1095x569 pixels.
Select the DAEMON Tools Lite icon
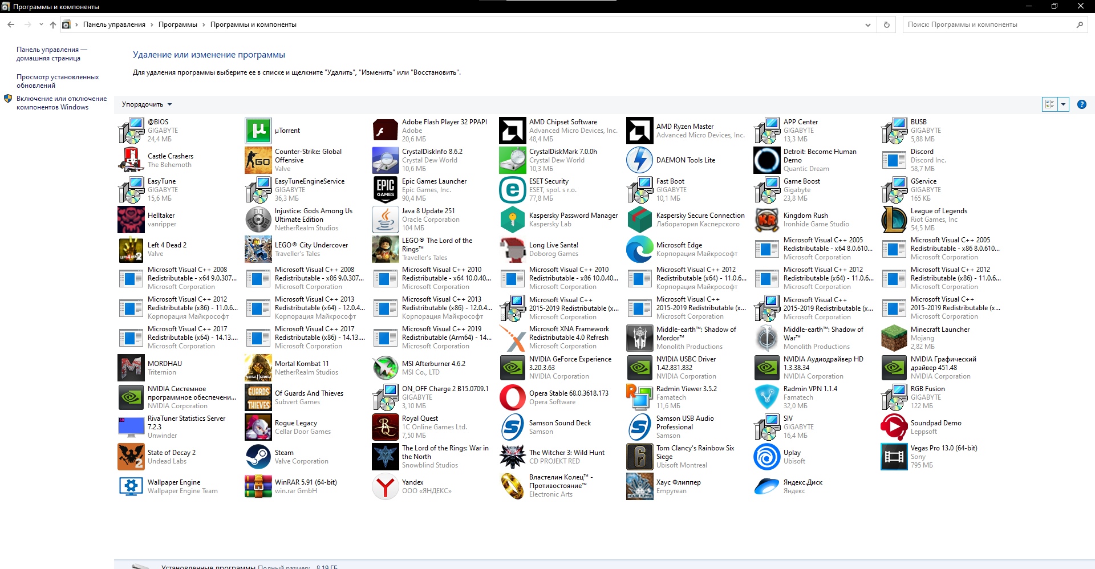(x=640, y=160)
